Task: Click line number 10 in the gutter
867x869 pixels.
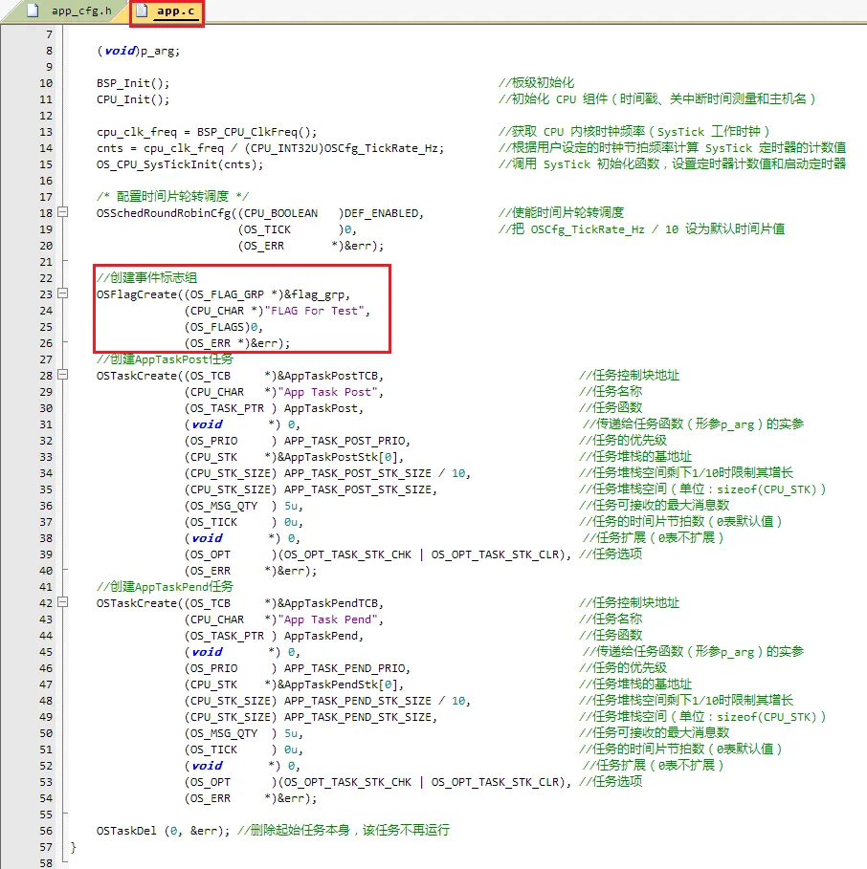Action: click(47, 83)
